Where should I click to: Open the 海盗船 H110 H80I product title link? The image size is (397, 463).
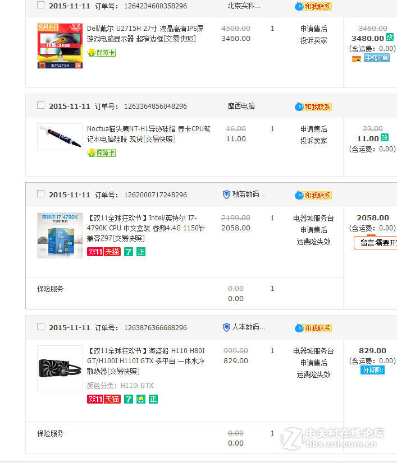click(146, 361)
